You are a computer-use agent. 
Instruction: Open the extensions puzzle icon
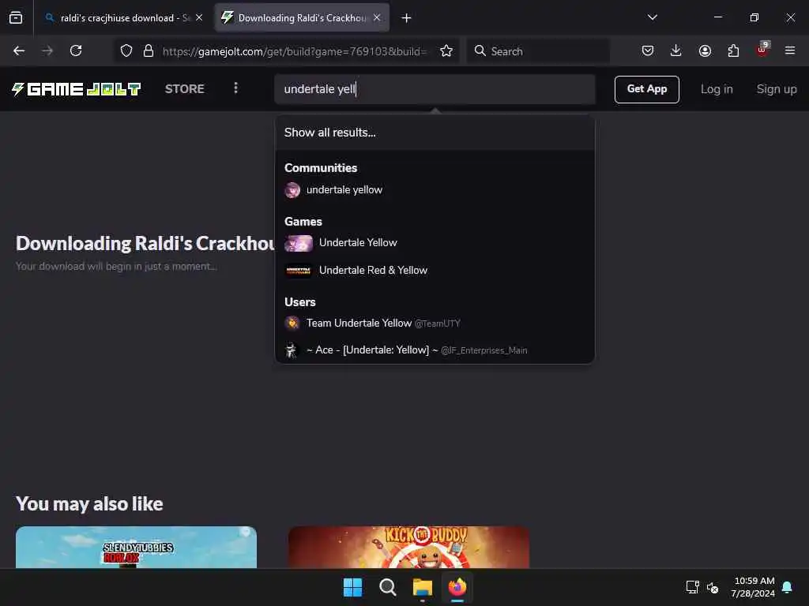click(x=733, y=50)
